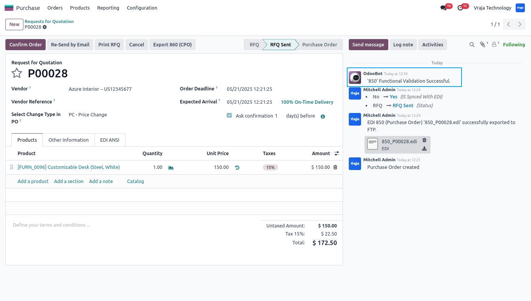Viewport: 531px width, 301px height.
Task: Open the record settings gear next to P00028
Action: 45,27
